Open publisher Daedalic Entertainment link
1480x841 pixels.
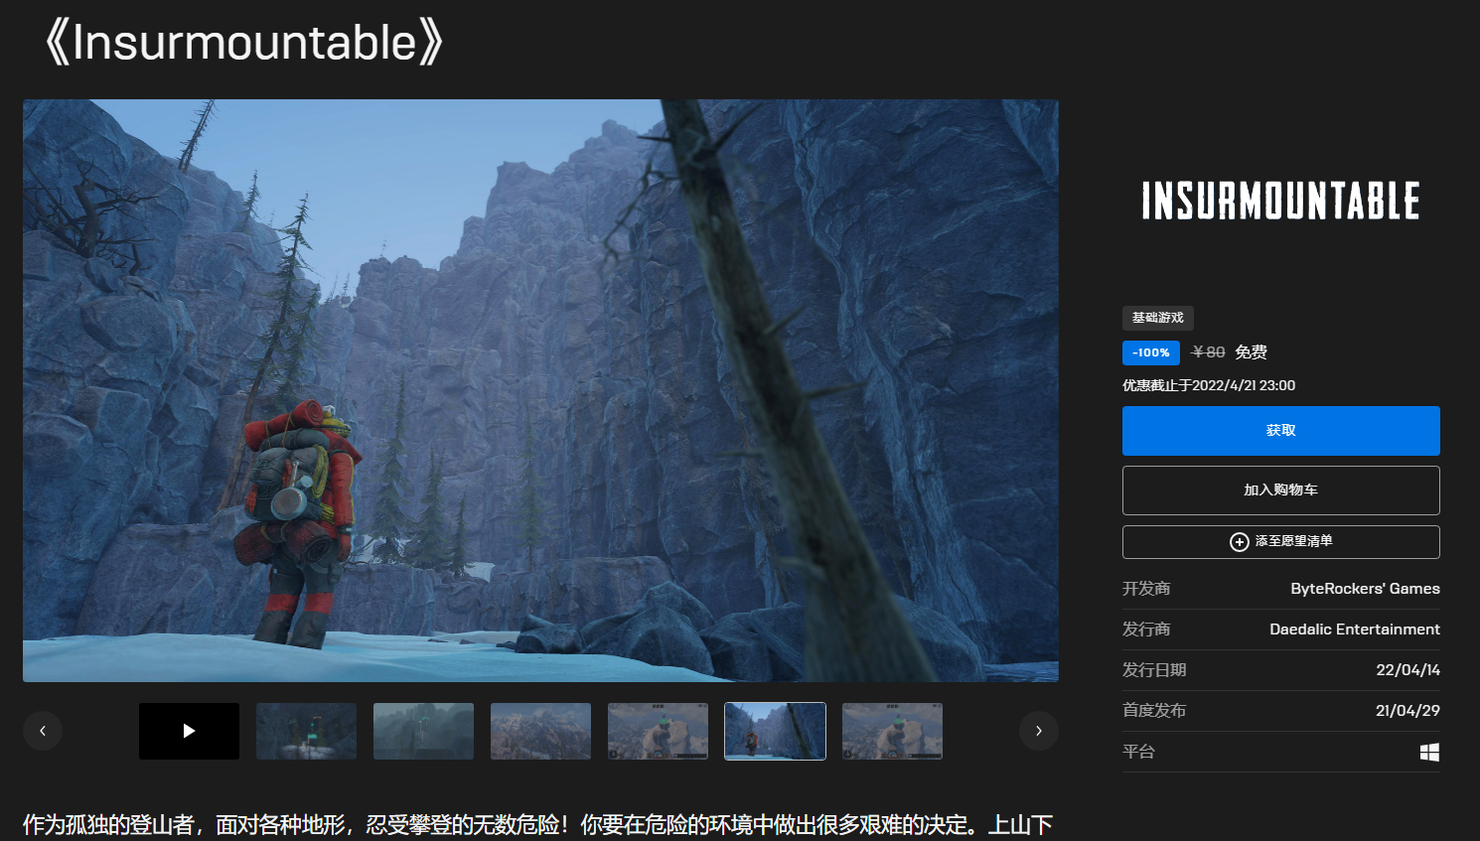[1354, 630]
